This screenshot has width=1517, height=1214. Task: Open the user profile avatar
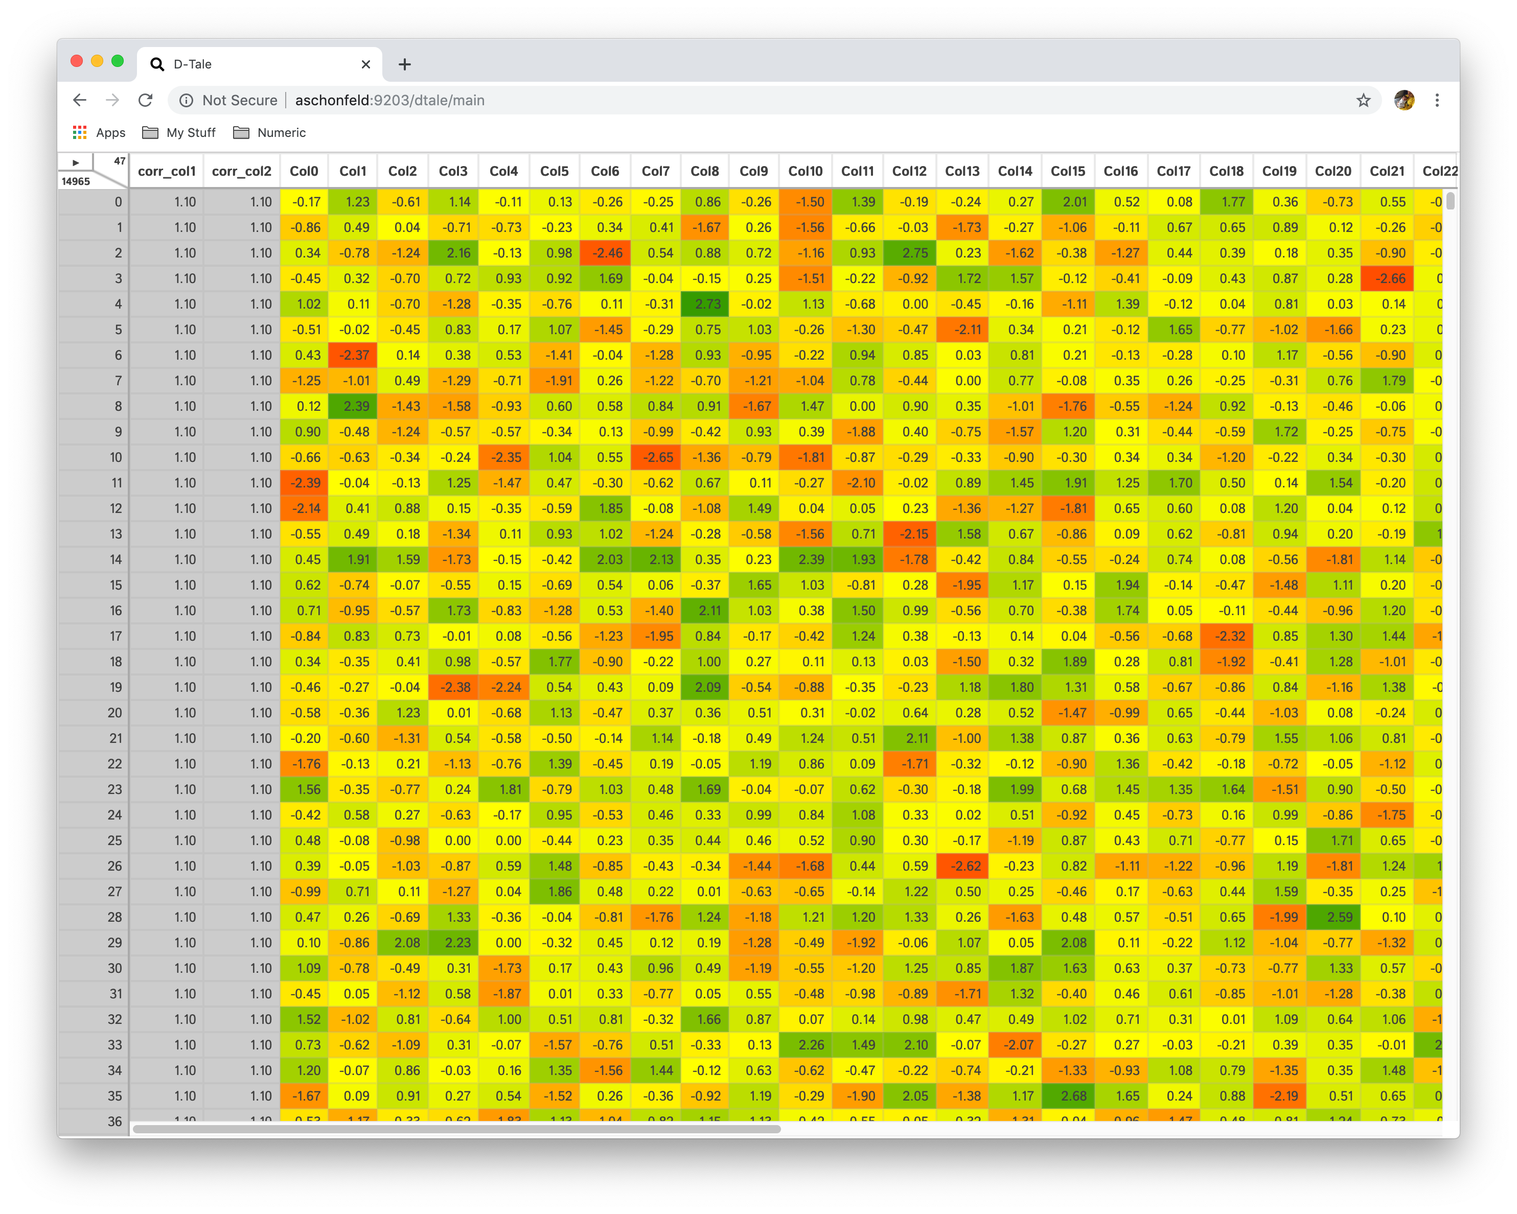[1404, 100]
